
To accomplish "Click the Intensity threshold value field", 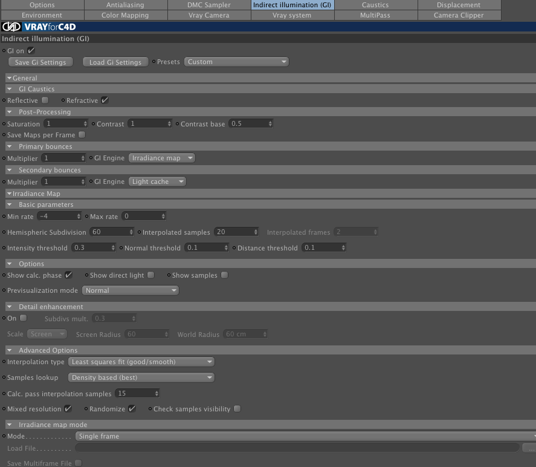I will (x=94, y=247).
